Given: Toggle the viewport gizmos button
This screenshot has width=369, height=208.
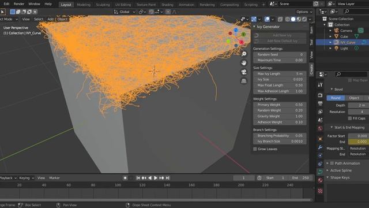Looking at the screenshot, I should tap(254, 19).
